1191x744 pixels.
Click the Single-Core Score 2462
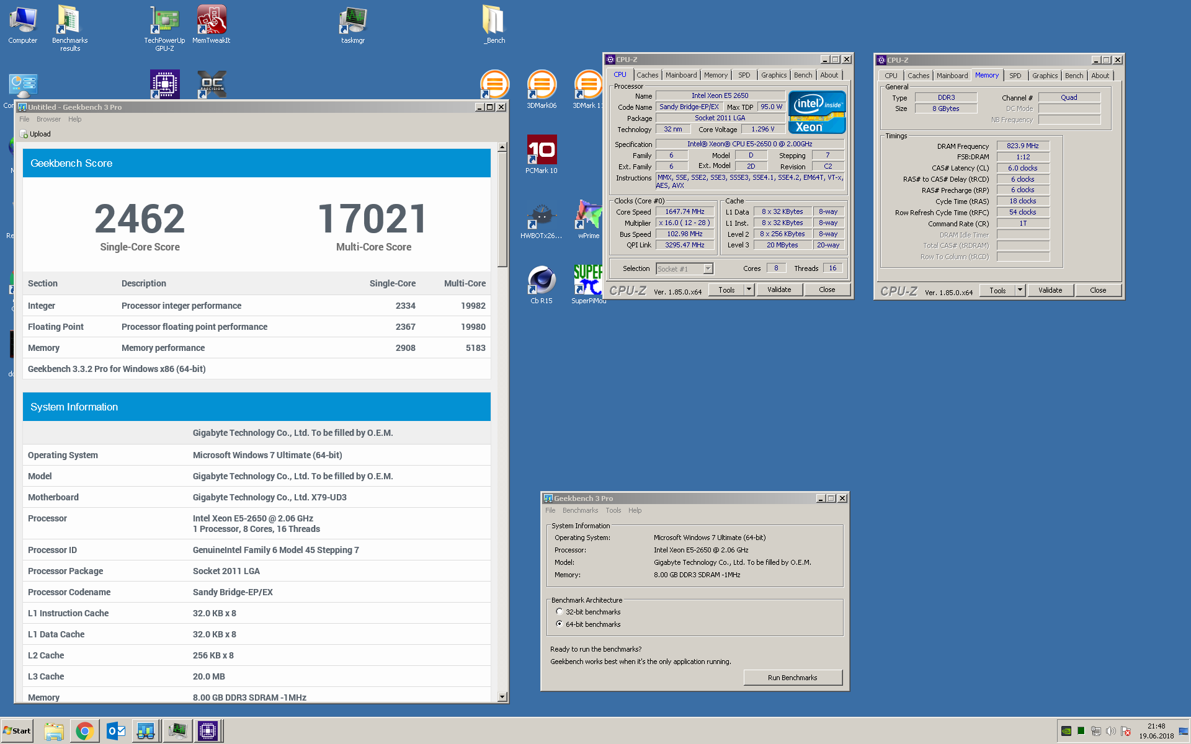click(140, 219)
